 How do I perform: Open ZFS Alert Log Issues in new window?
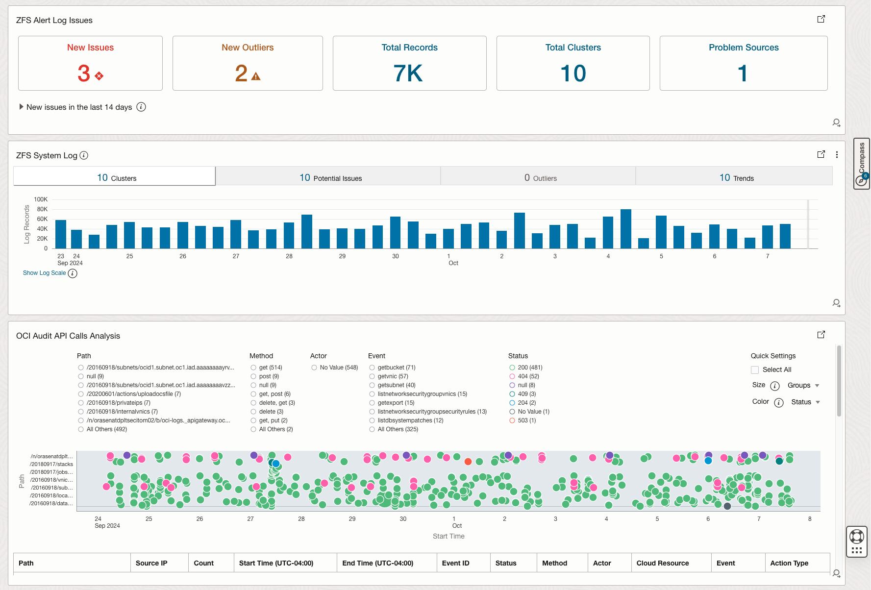(821, 19)
